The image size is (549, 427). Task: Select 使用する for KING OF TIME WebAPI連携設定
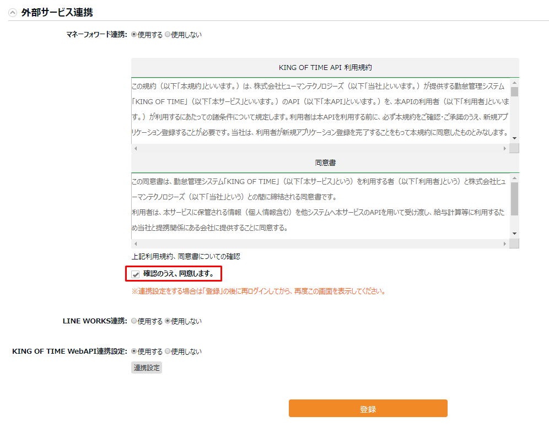(x=134, y=351)
